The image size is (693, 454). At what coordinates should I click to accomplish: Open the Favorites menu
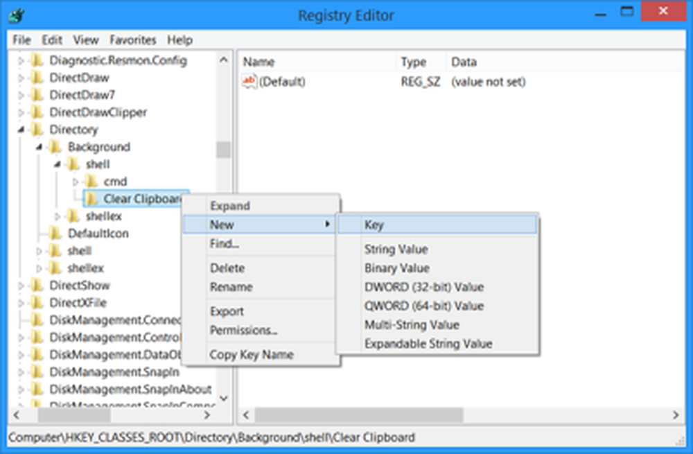pyautogui.click(x=132, y=40)
